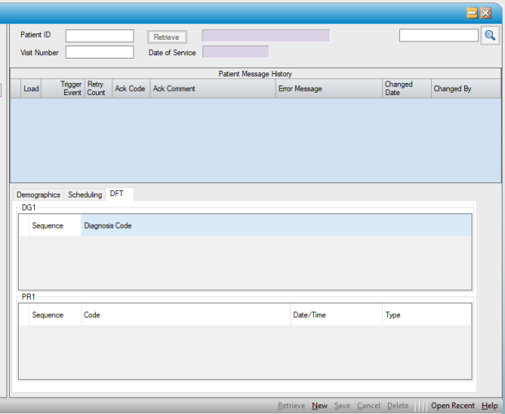Focus the Visit Number text box

99,52
